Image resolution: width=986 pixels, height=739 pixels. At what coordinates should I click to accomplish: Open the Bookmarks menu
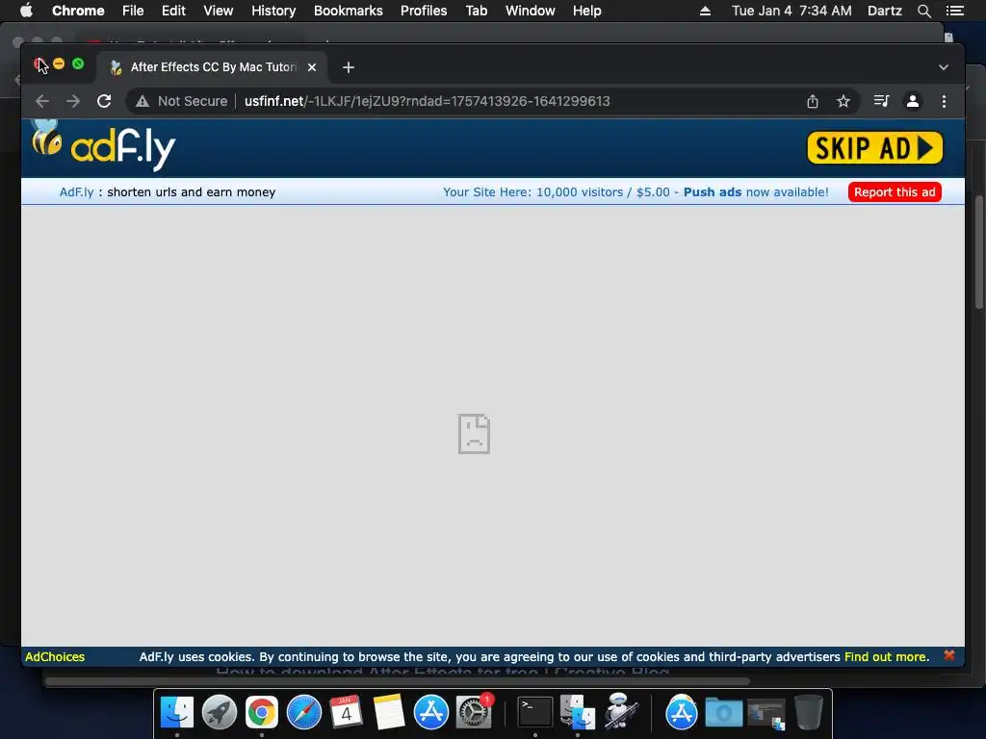coord(349,11)
